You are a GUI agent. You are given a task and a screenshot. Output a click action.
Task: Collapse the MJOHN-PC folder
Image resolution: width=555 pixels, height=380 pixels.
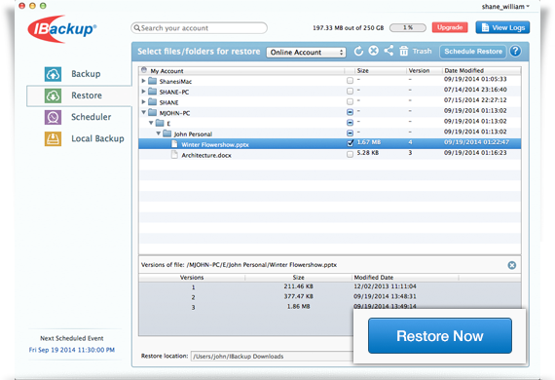click(x=144, y=112)
